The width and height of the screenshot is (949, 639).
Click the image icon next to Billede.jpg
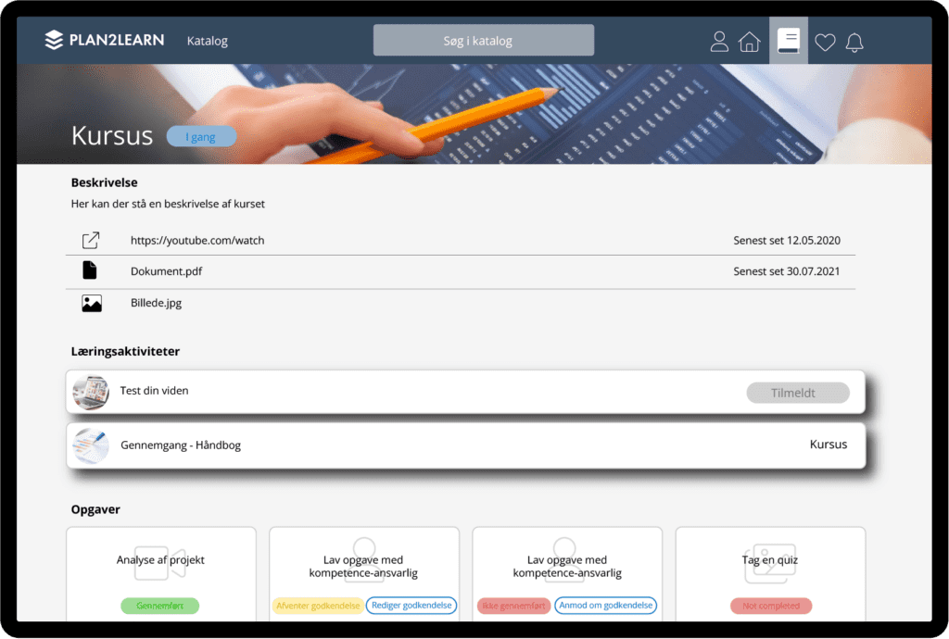pyautogui.click(x=90, y=302)
